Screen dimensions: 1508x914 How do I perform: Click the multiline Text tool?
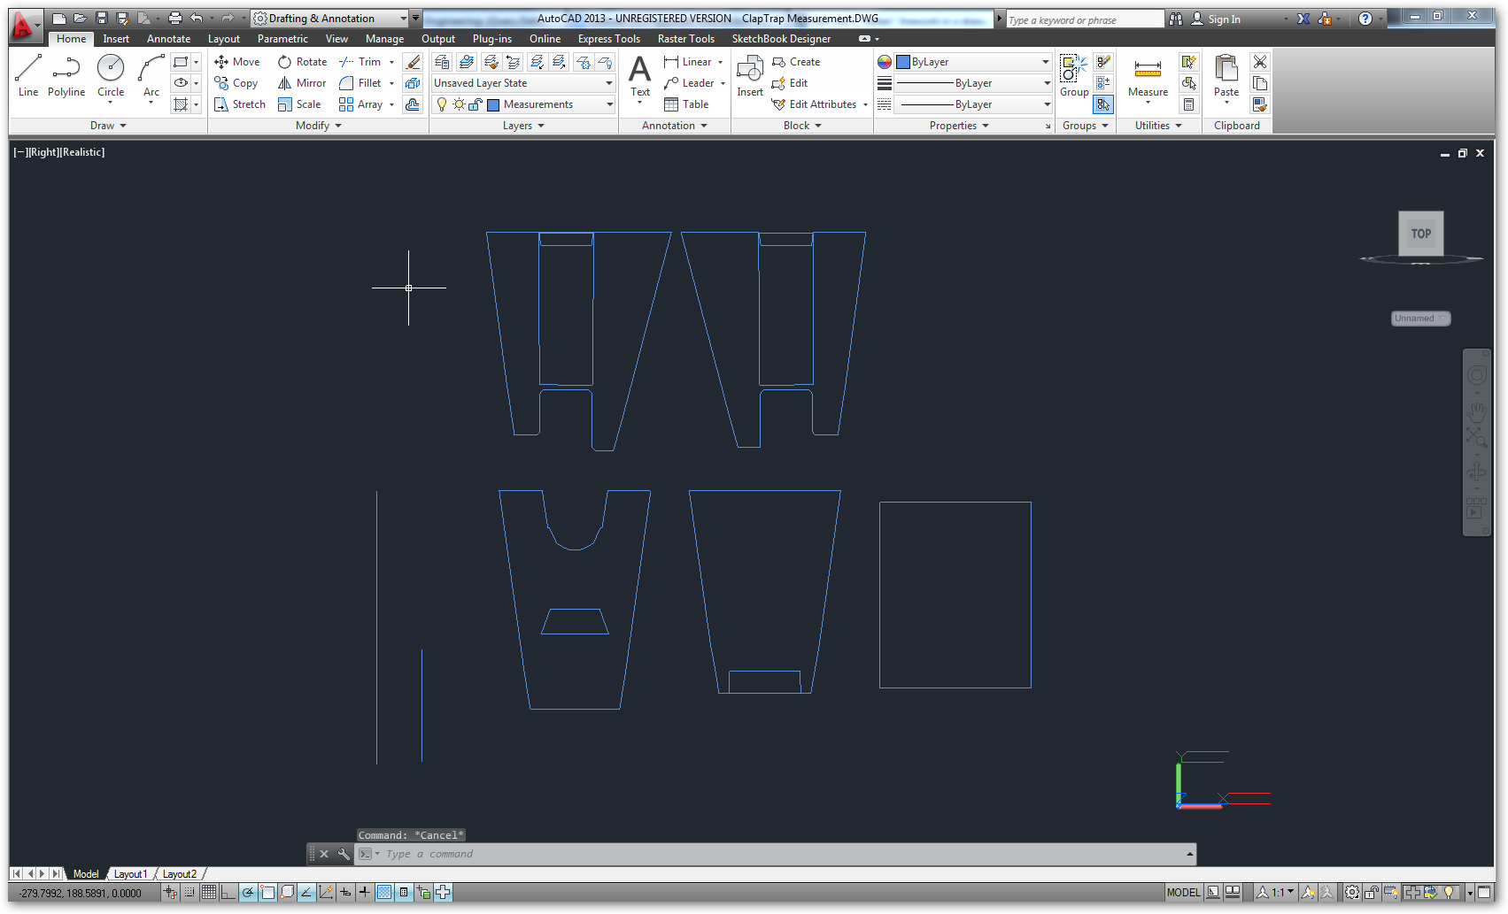tap(639, 76)
